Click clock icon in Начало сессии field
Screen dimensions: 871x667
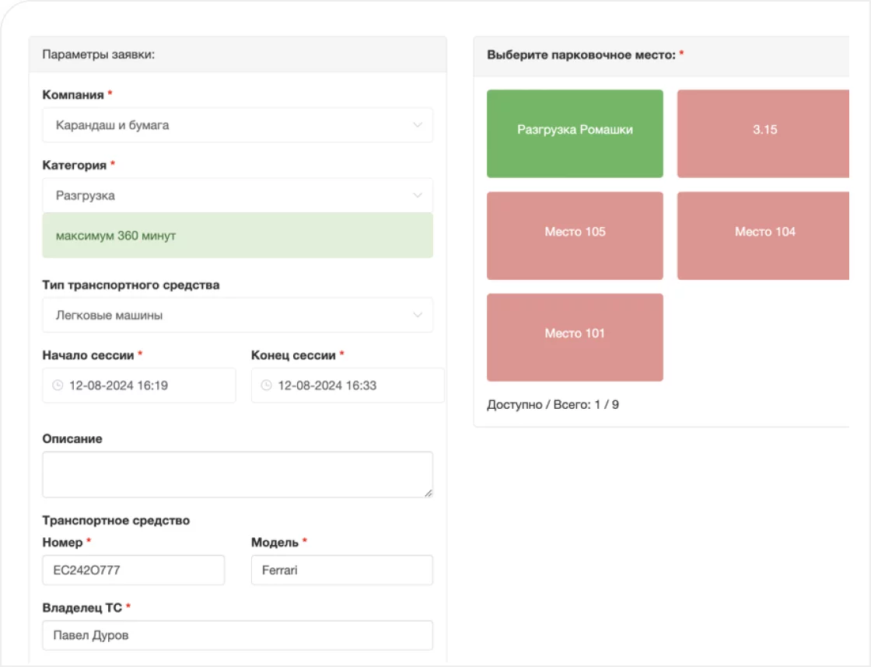click(x=58, y=386)
